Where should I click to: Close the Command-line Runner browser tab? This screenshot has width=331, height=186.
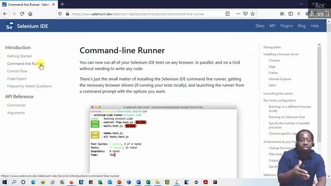[x=54, y=5]
